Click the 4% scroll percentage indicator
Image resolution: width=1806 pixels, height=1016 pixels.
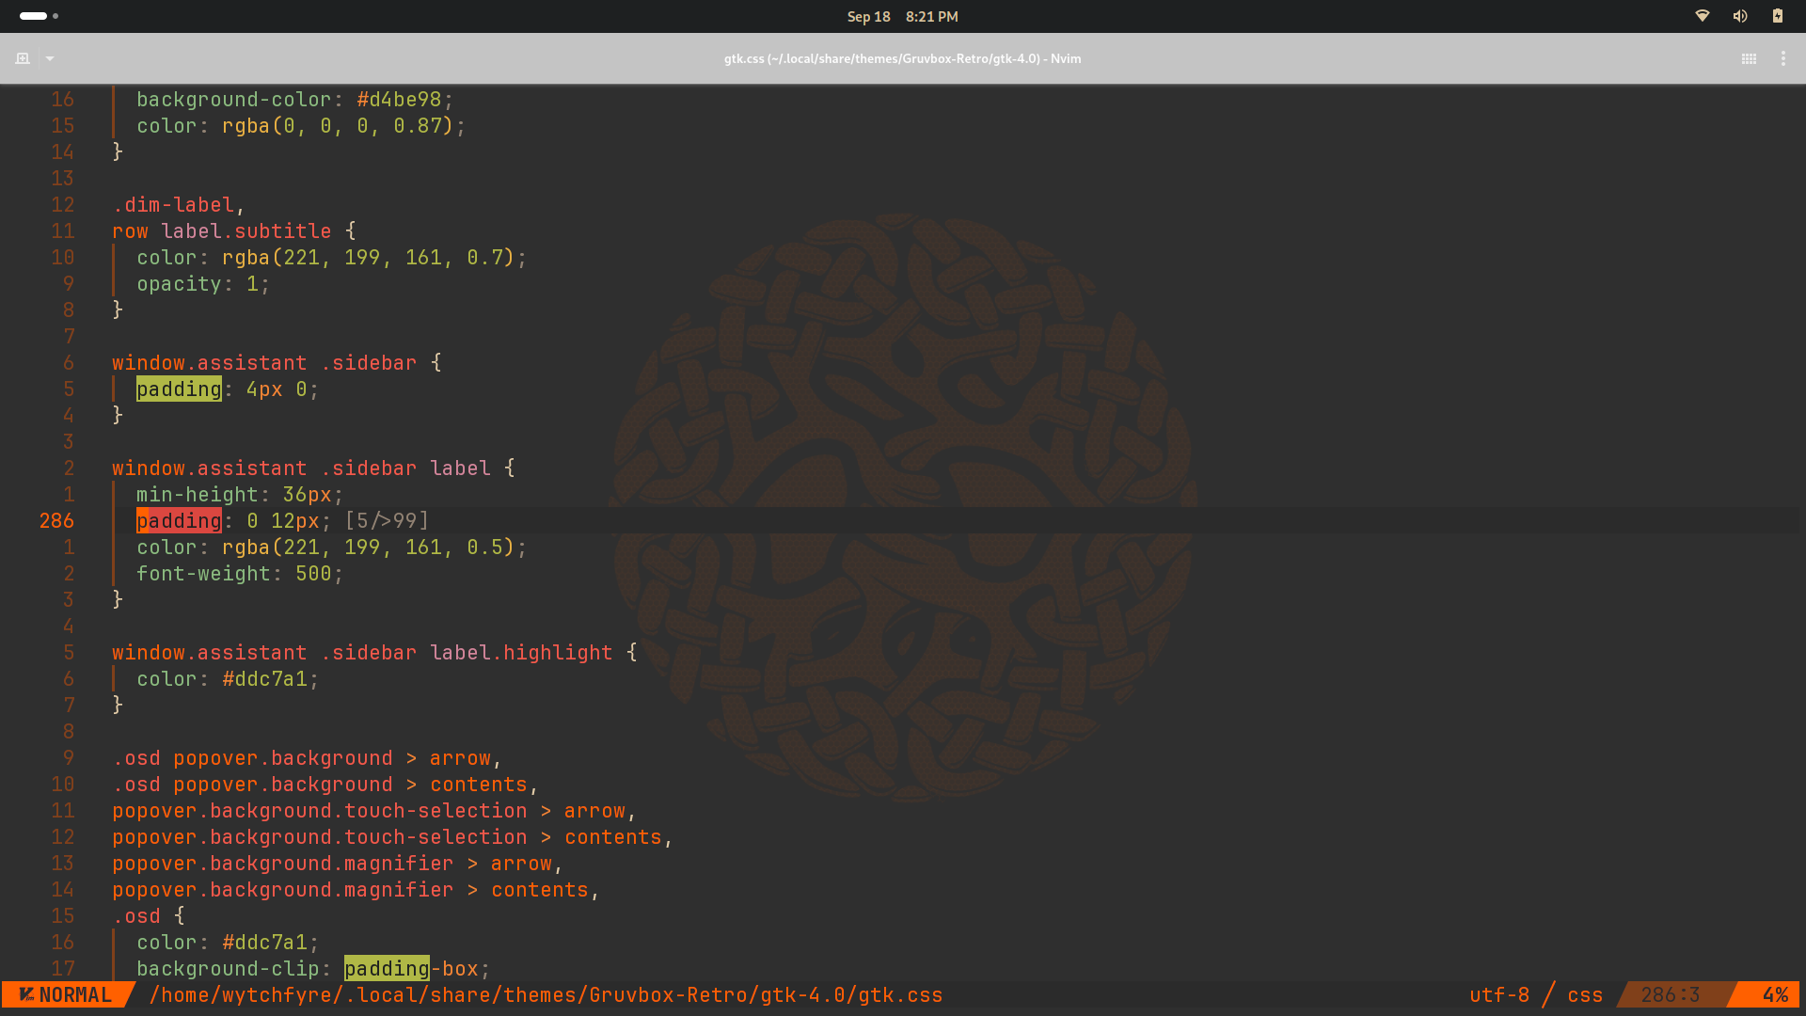[1774, 995]
